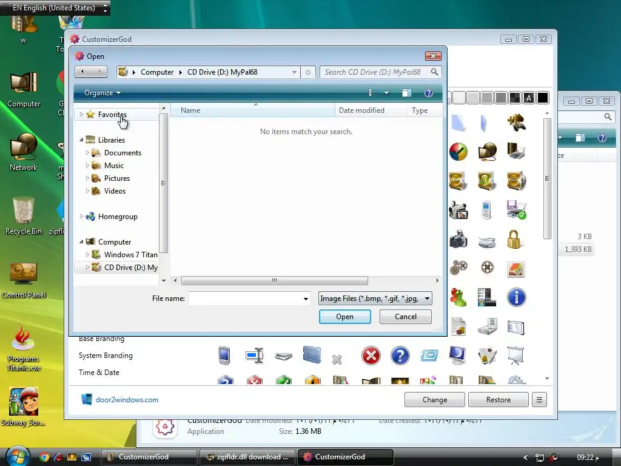Screen dimensions: 621x466
Task: Expand the Favorites tree node
Action: [x=82, y=115]
